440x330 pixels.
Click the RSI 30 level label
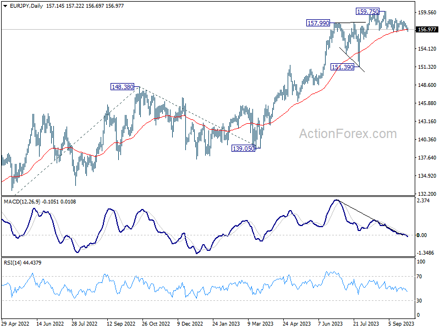(x=419, y=300)
